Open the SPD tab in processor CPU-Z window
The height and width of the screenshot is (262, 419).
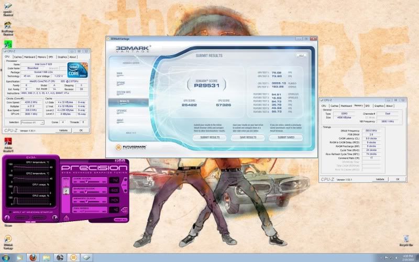51,57
